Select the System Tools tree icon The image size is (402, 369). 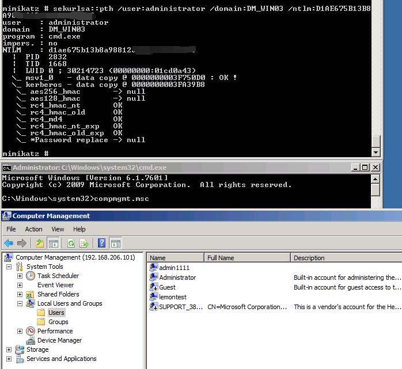click(x=20, y=267)
